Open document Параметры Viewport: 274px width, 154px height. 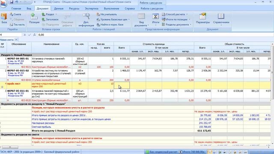tap(203, 18)
